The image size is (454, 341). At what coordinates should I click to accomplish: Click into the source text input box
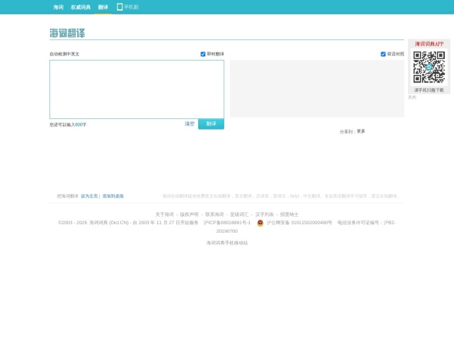click(136, 89)
